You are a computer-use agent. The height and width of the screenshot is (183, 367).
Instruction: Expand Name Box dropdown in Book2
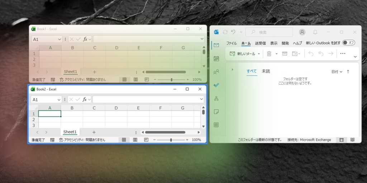pyautogui.click(x=59, y=100)
